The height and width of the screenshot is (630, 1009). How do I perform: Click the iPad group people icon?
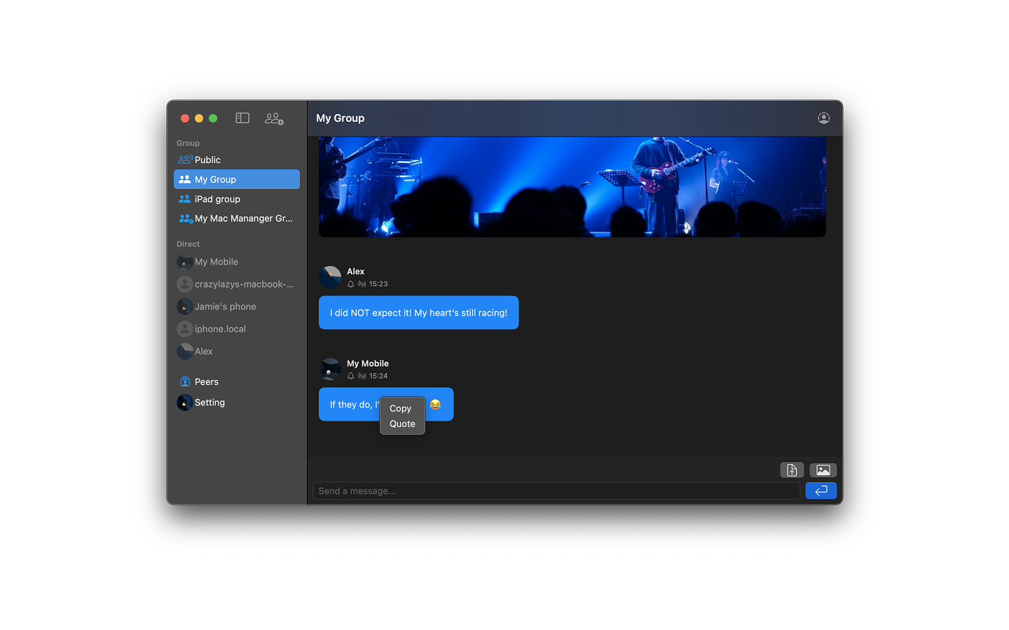click(x=185, y=199)
